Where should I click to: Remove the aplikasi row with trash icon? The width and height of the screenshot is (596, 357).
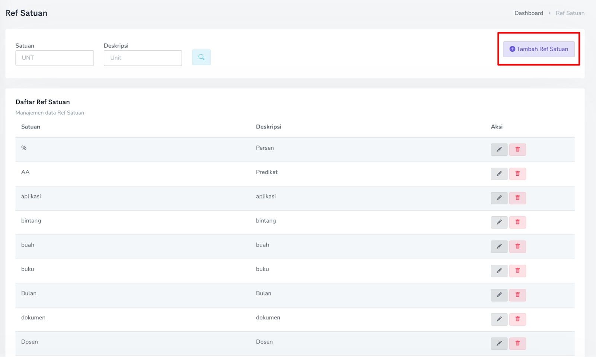[517, 198]
